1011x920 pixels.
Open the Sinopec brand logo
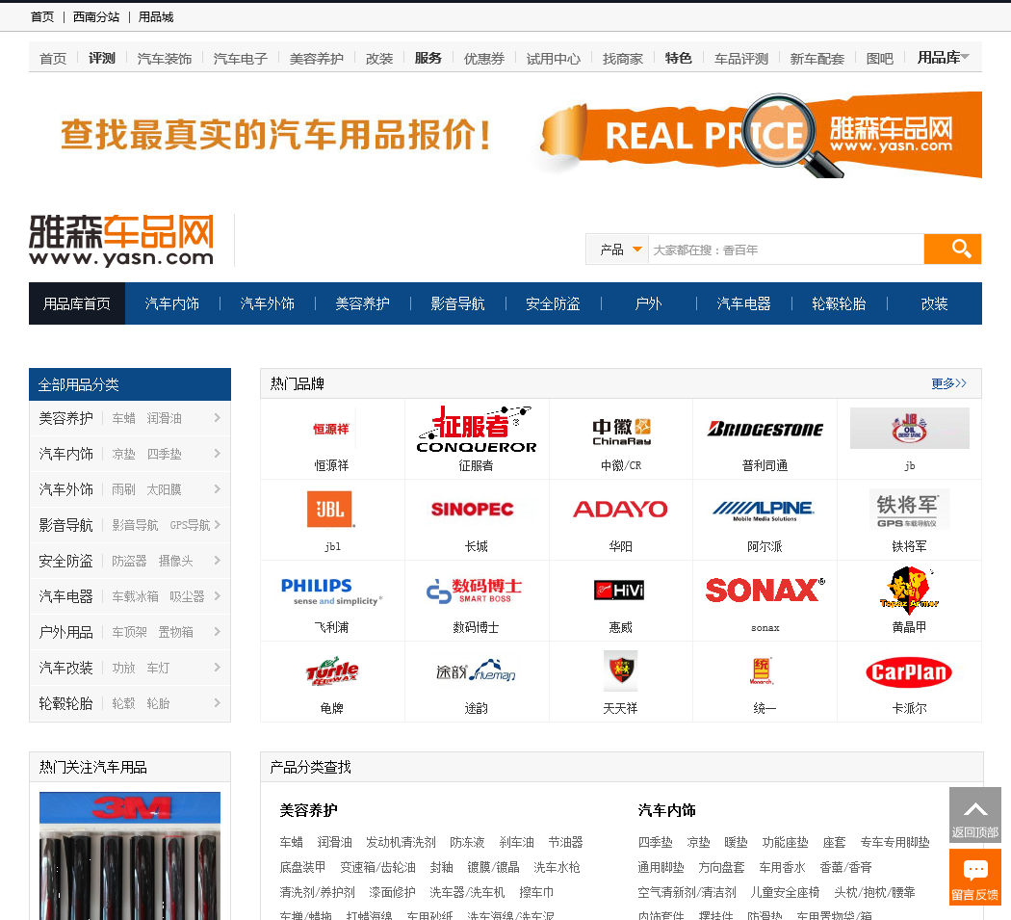472,509
